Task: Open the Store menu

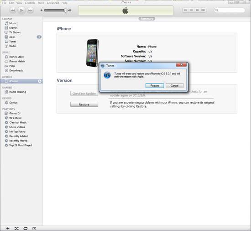Action: tap(41, 3)
